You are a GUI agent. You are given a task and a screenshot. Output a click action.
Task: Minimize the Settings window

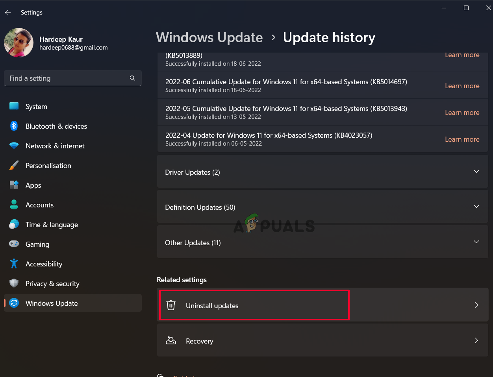[x=444, y=8]
